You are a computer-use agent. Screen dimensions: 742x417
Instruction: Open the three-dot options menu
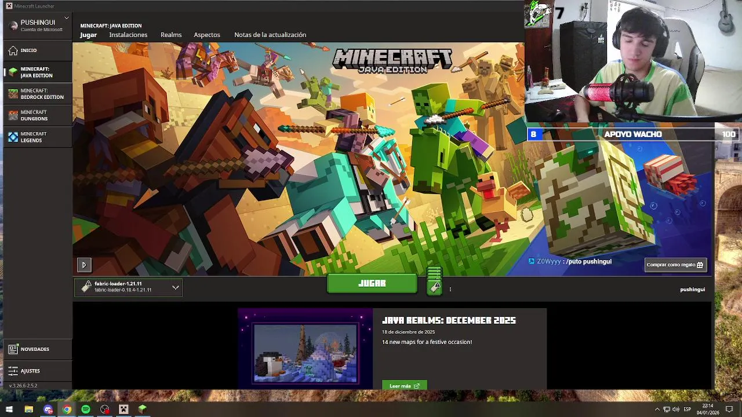[x=450, y=289]
